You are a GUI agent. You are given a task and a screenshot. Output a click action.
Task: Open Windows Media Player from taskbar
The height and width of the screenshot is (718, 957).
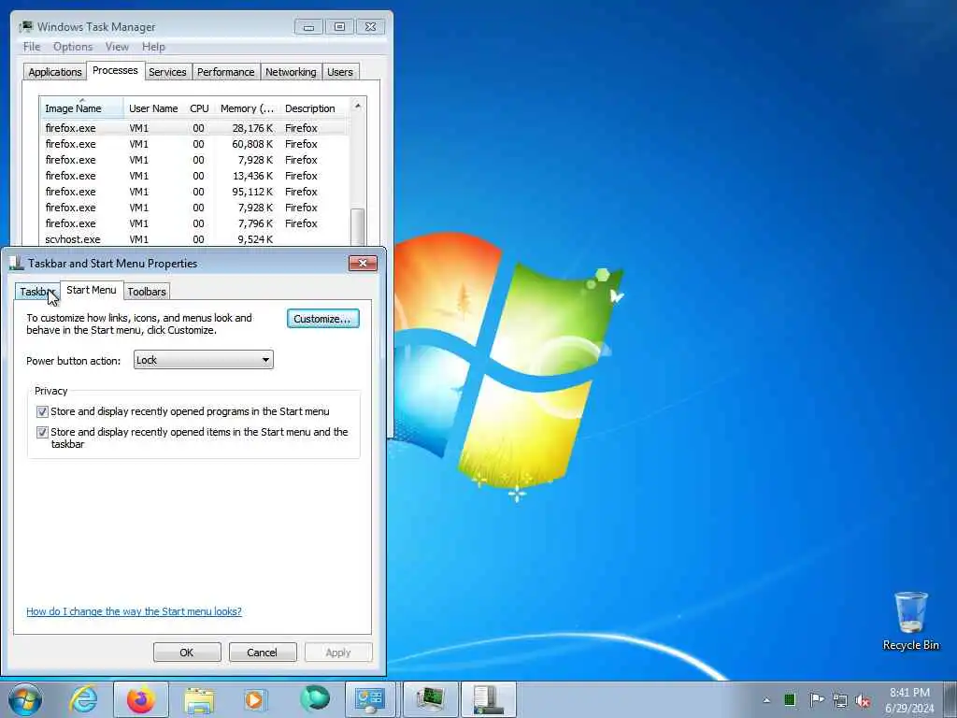pyautogui.click(x=255, y=699)
